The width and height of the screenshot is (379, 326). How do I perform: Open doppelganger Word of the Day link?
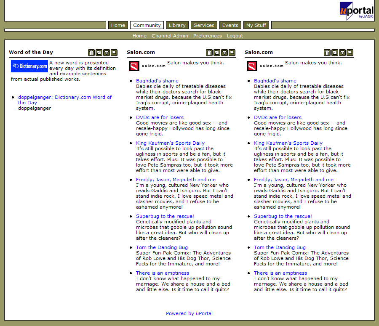point(65,100)
